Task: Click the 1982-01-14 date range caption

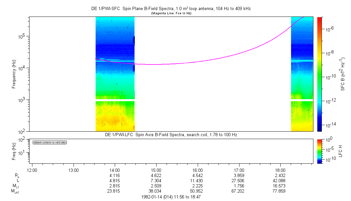Action: (x=172, y=197)
